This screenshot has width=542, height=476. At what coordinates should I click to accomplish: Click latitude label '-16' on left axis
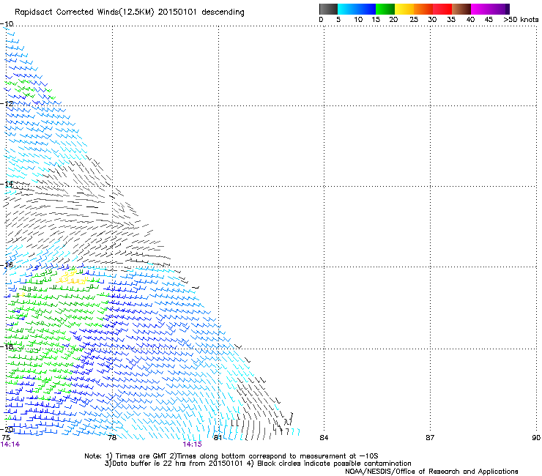coord(7,265)
